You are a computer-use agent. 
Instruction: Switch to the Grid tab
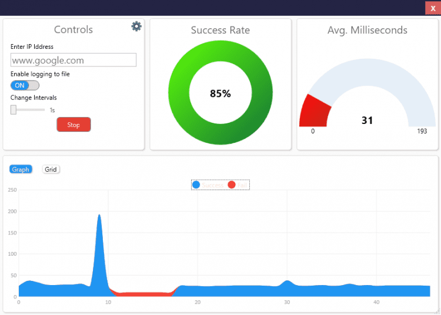(x=51, y=169)
